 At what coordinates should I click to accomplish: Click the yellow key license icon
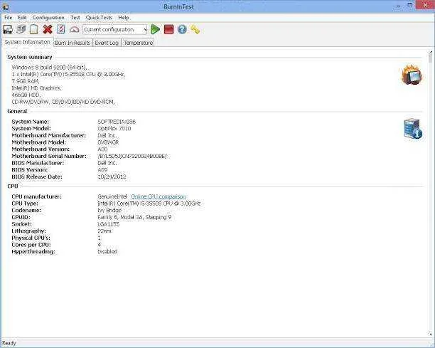click(x=195, y=29)
